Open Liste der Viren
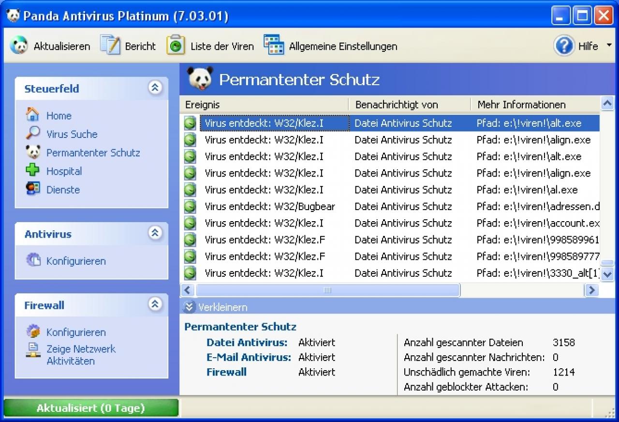619x422 pixels. coord(222,46)
